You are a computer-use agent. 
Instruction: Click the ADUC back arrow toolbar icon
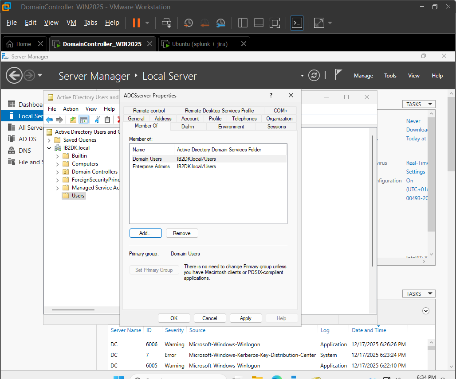pyautogui.click(x=49, y=120)
